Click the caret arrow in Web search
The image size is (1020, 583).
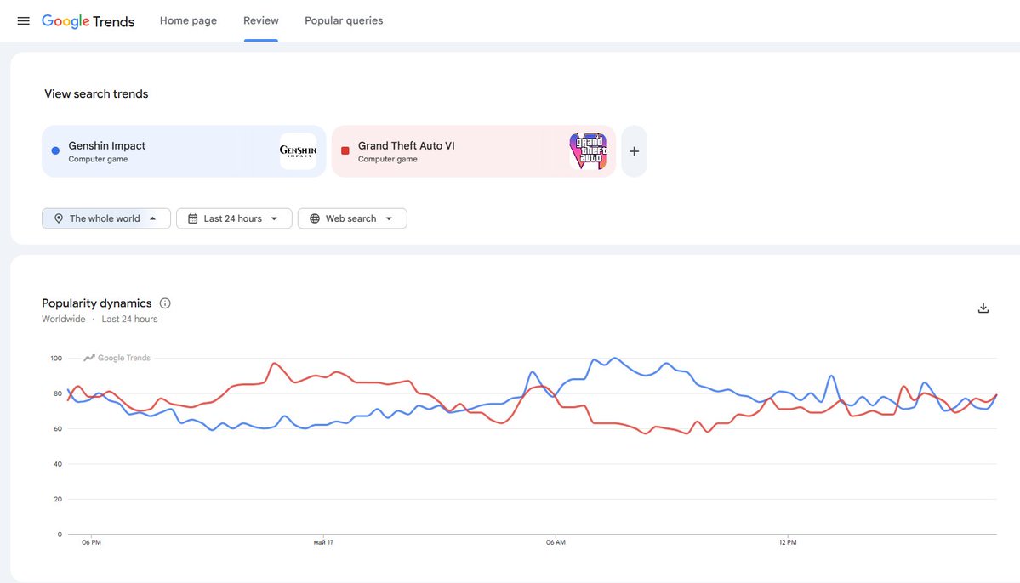tap(389, 218)
